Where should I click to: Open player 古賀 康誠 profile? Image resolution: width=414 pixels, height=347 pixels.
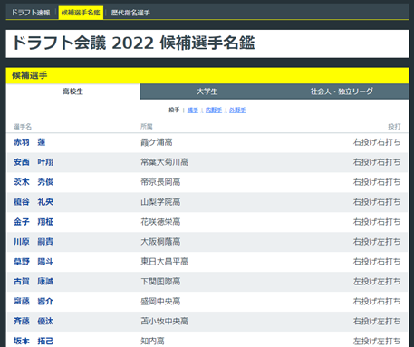(x=34, y=282)
